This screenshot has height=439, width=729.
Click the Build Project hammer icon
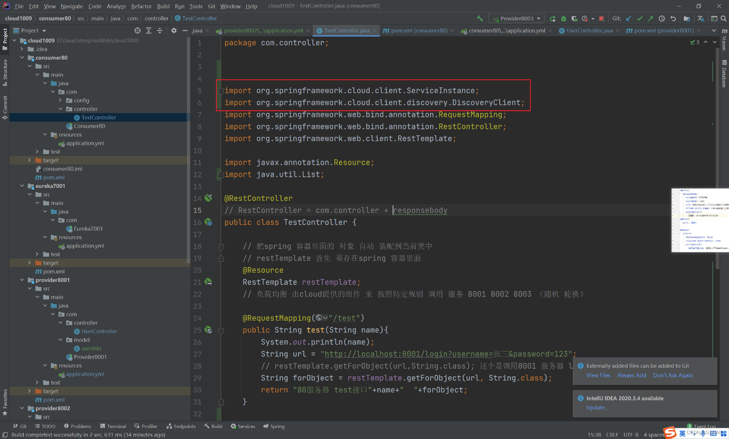[x=480, y=19]
